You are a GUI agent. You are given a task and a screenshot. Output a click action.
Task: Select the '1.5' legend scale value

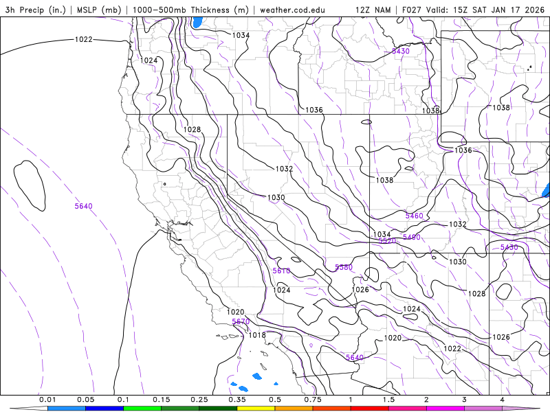[x=388, y=400]
